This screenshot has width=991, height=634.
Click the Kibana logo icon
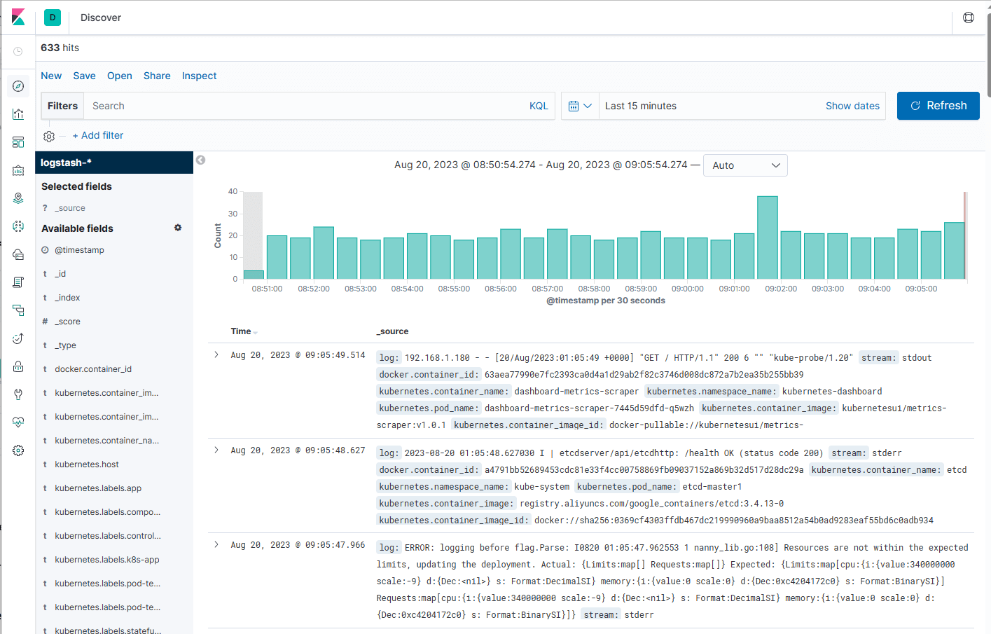tap(18, 17)
